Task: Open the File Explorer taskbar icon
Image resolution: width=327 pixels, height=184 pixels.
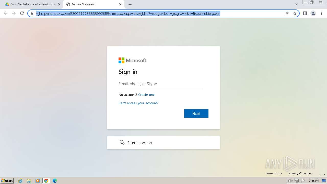Action: pyautogui.click(x=29, y=181)
